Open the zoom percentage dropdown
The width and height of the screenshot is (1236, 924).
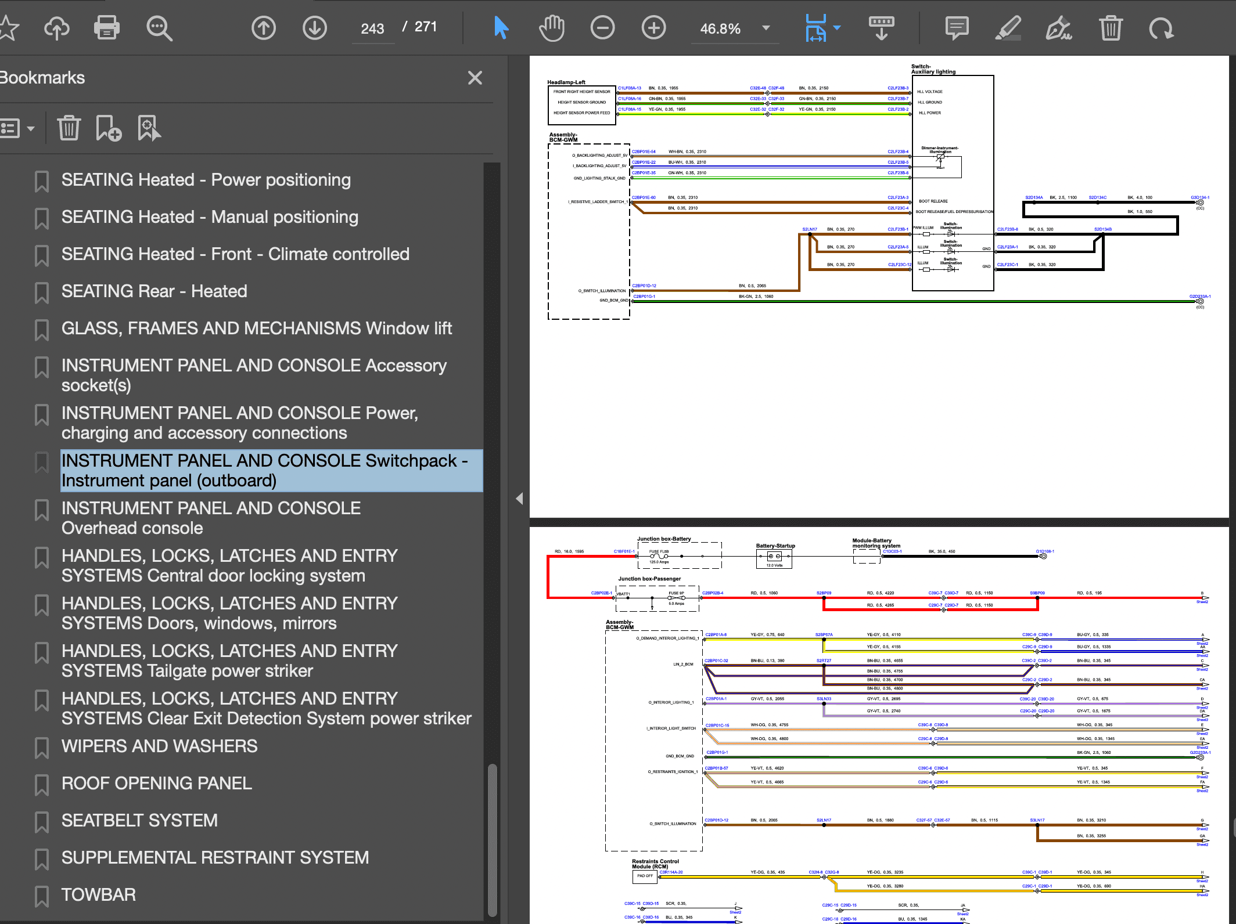click(766, 28)
